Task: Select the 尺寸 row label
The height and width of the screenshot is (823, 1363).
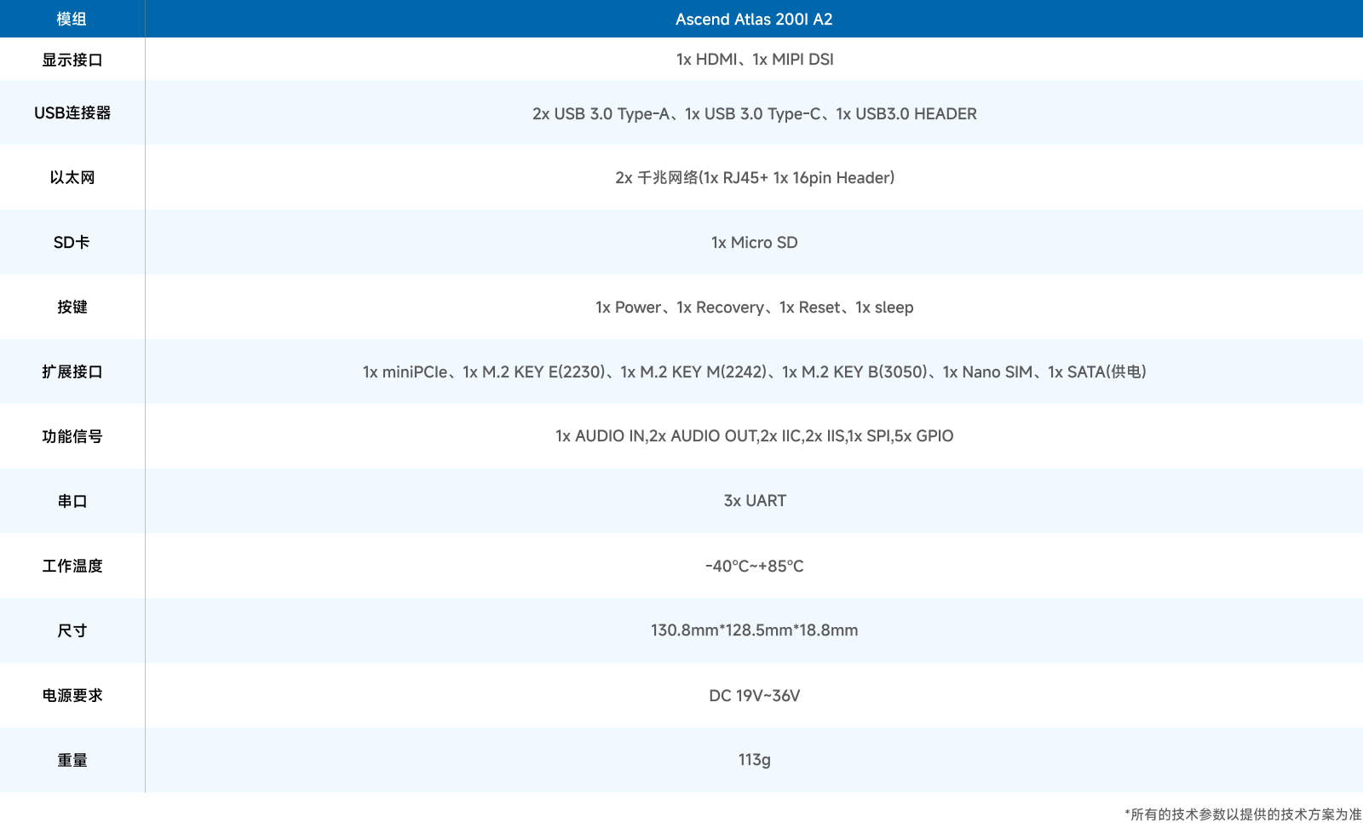Action: 72,630
